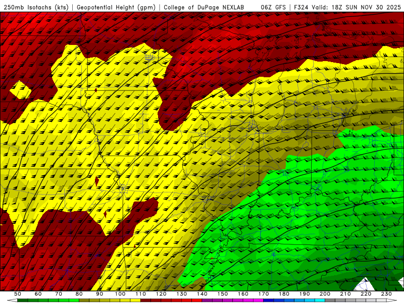The image size is (404, 303).
Task: Select the bright green swatch left of 80
Action: tap(74, 300)
